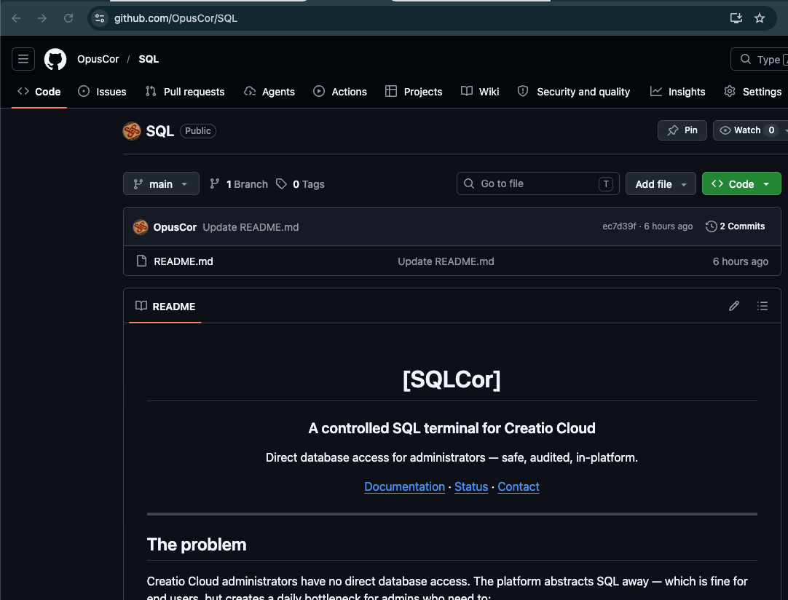Open the Agents tab
788x600 pixels.
tap(269, 92)
